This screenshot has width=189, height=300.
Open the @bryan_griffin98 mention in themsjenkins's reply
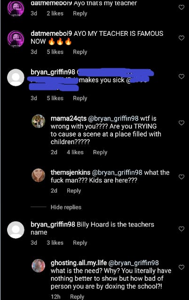[117, 172]
